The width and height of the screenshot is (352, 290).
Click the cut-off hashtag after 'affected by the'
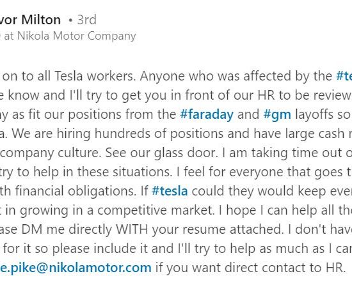344,76
